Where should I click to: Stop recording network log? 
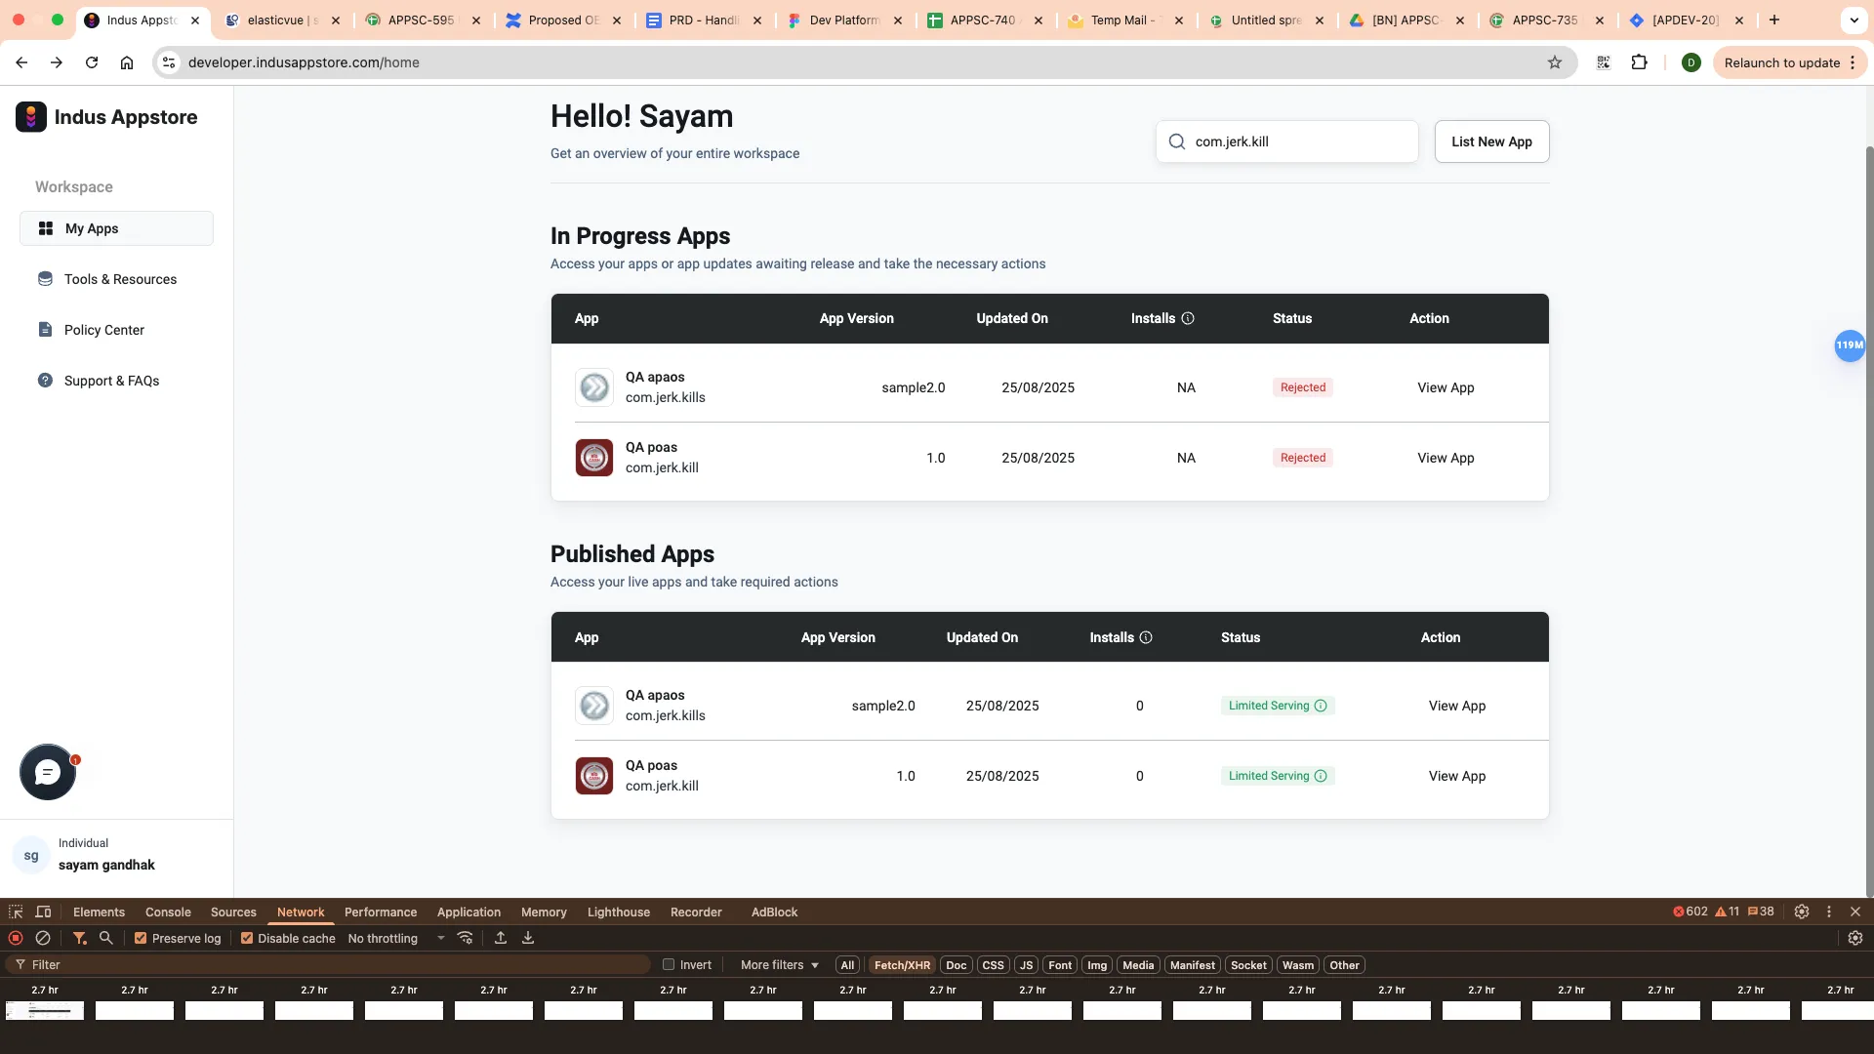16,938
